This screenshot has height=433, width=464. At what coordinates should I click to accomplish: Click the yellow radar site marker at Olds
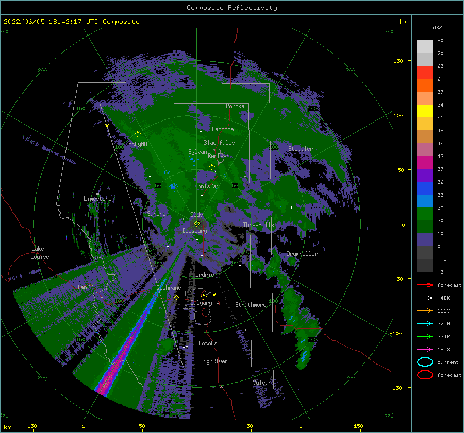(x=197, y=224)
